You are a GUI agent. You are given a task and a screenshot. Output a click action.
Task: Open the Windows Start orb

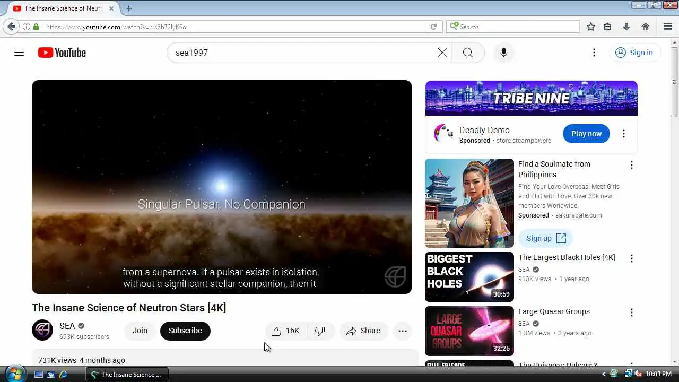[x=14, y=374]
